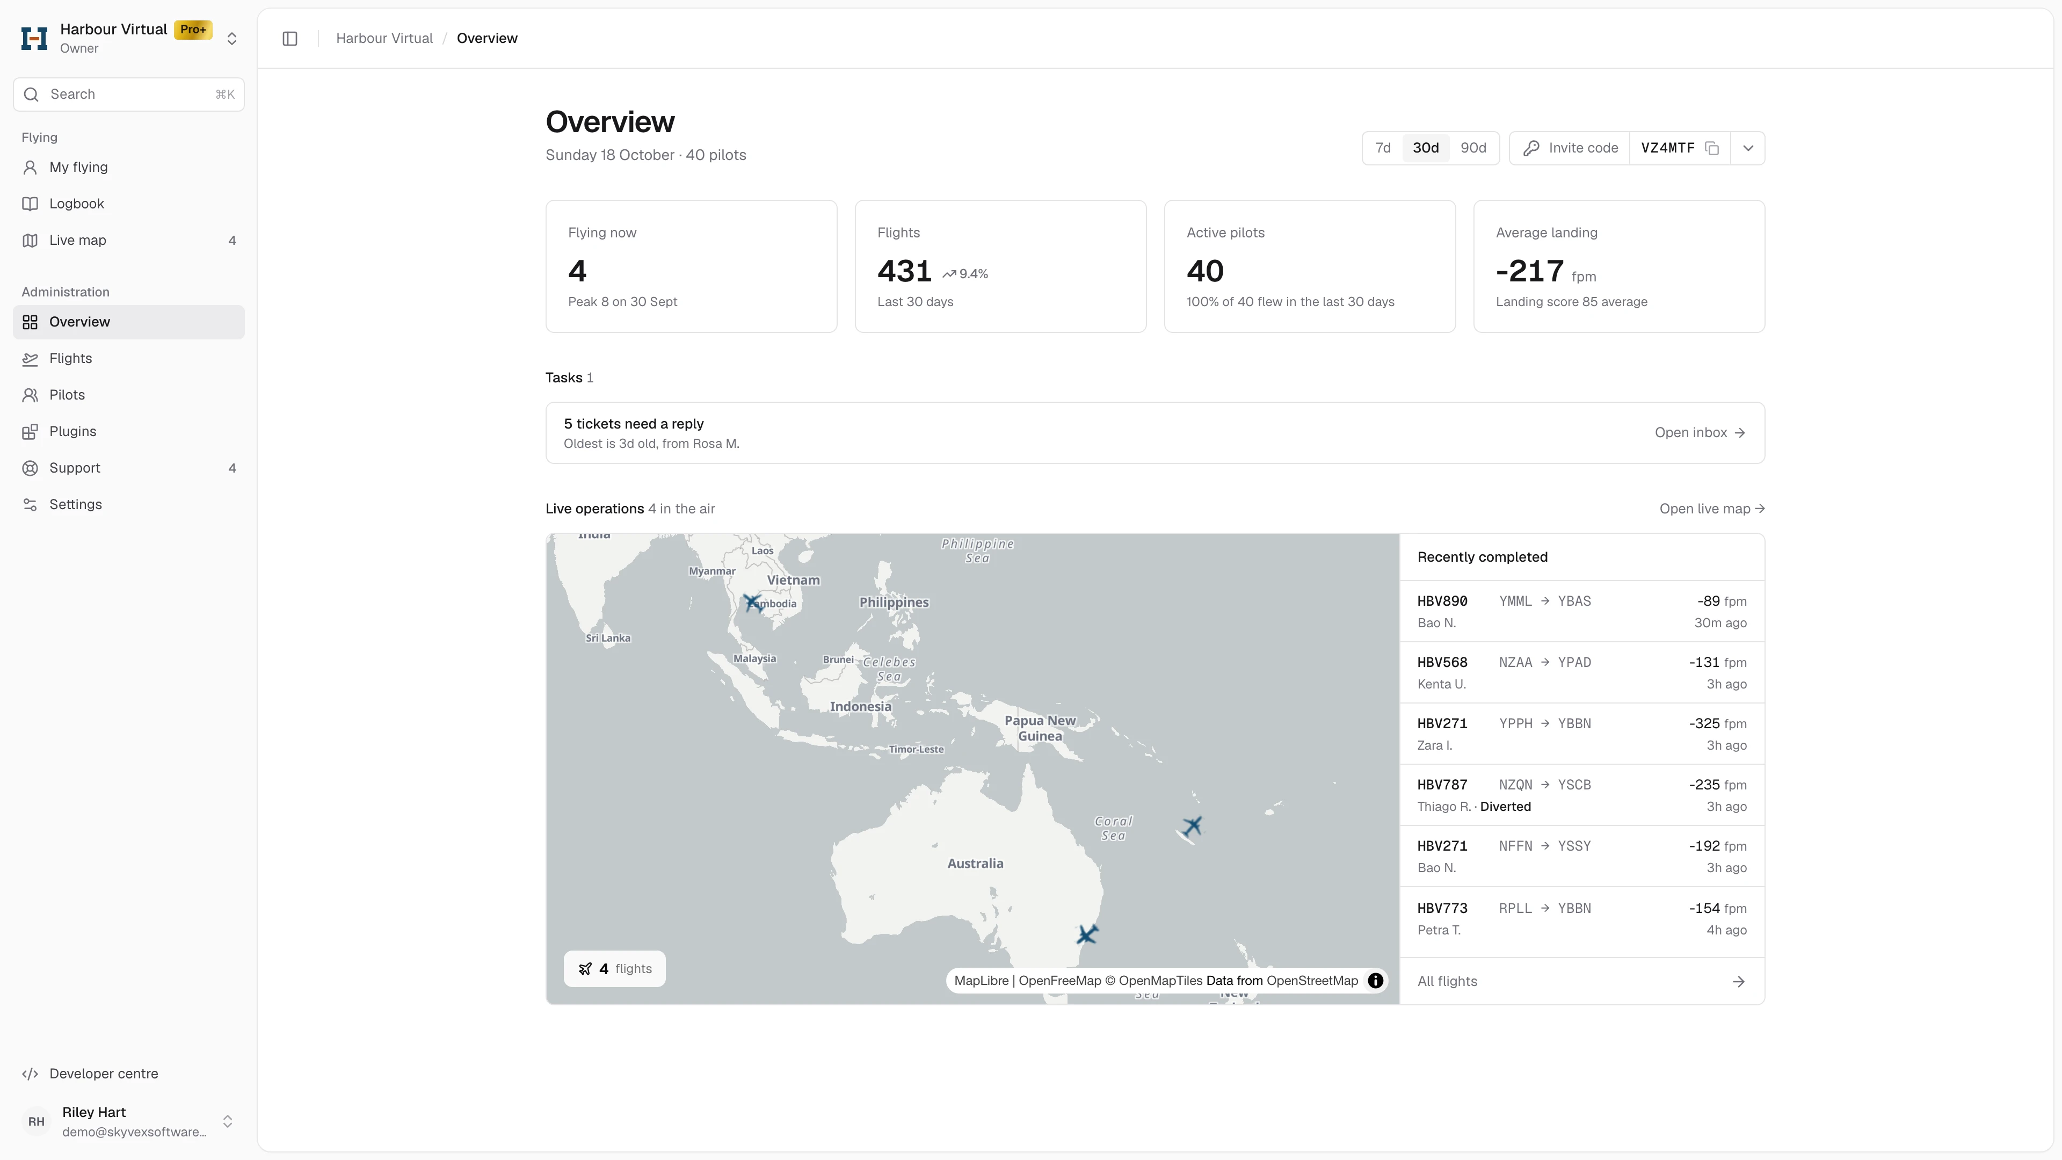
Task: Switch range to 90d
Action: click(1473, 148)
